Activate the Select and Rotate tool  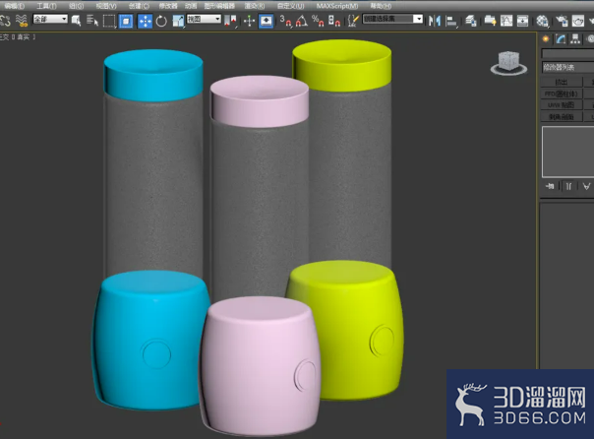[161, 21]
